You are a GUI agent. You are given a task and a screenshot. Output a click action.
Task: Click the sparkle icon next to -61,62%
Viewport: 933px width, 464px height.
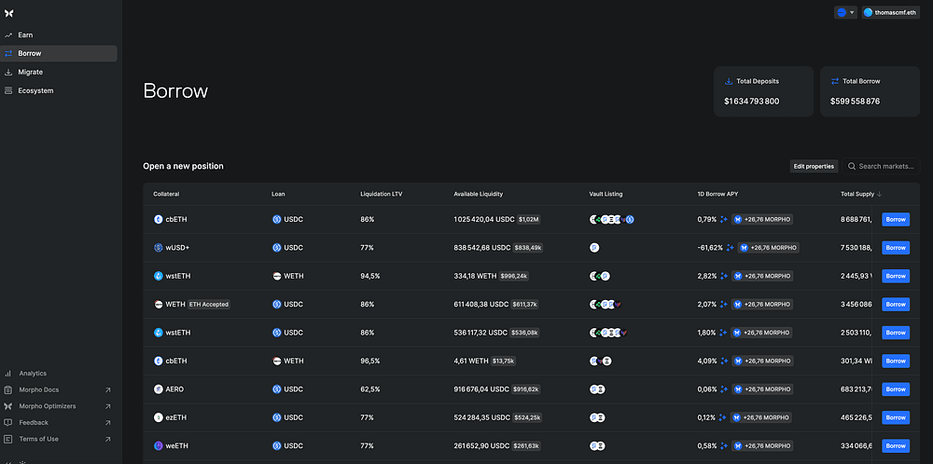(731, 248)
